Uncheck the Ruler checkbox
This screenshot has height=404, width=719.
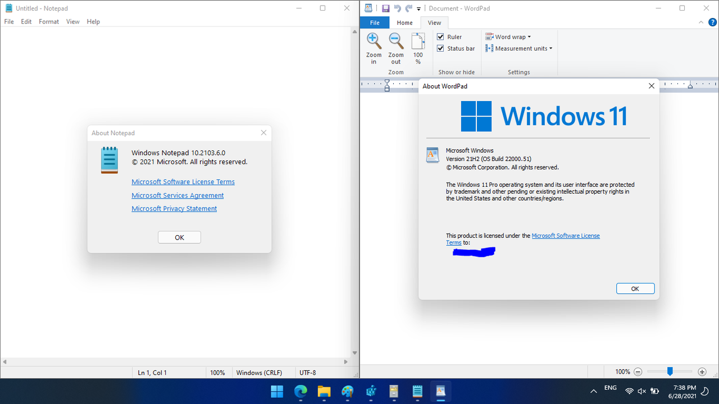point(440,37)
